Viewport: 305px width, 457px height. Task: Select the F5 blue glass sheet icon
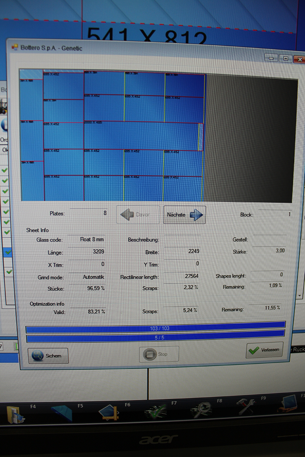(x=62, y=414)
